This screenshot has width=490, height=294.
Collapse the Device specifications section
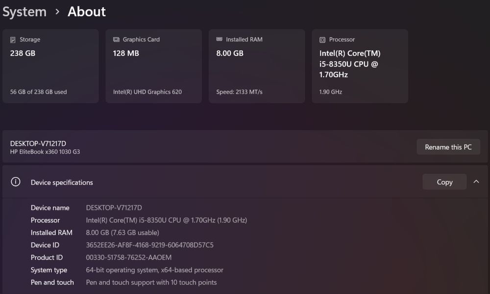476,182
